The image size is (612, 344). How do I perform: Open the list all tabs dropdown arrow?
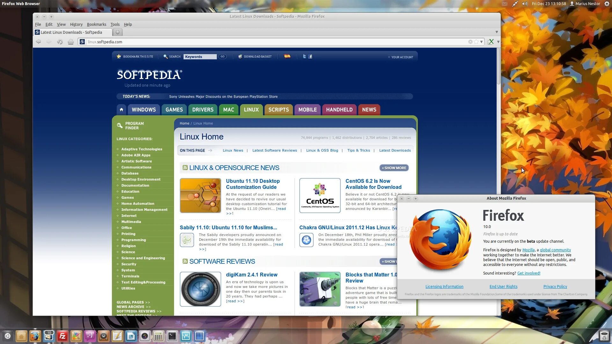tap(497, 32)
